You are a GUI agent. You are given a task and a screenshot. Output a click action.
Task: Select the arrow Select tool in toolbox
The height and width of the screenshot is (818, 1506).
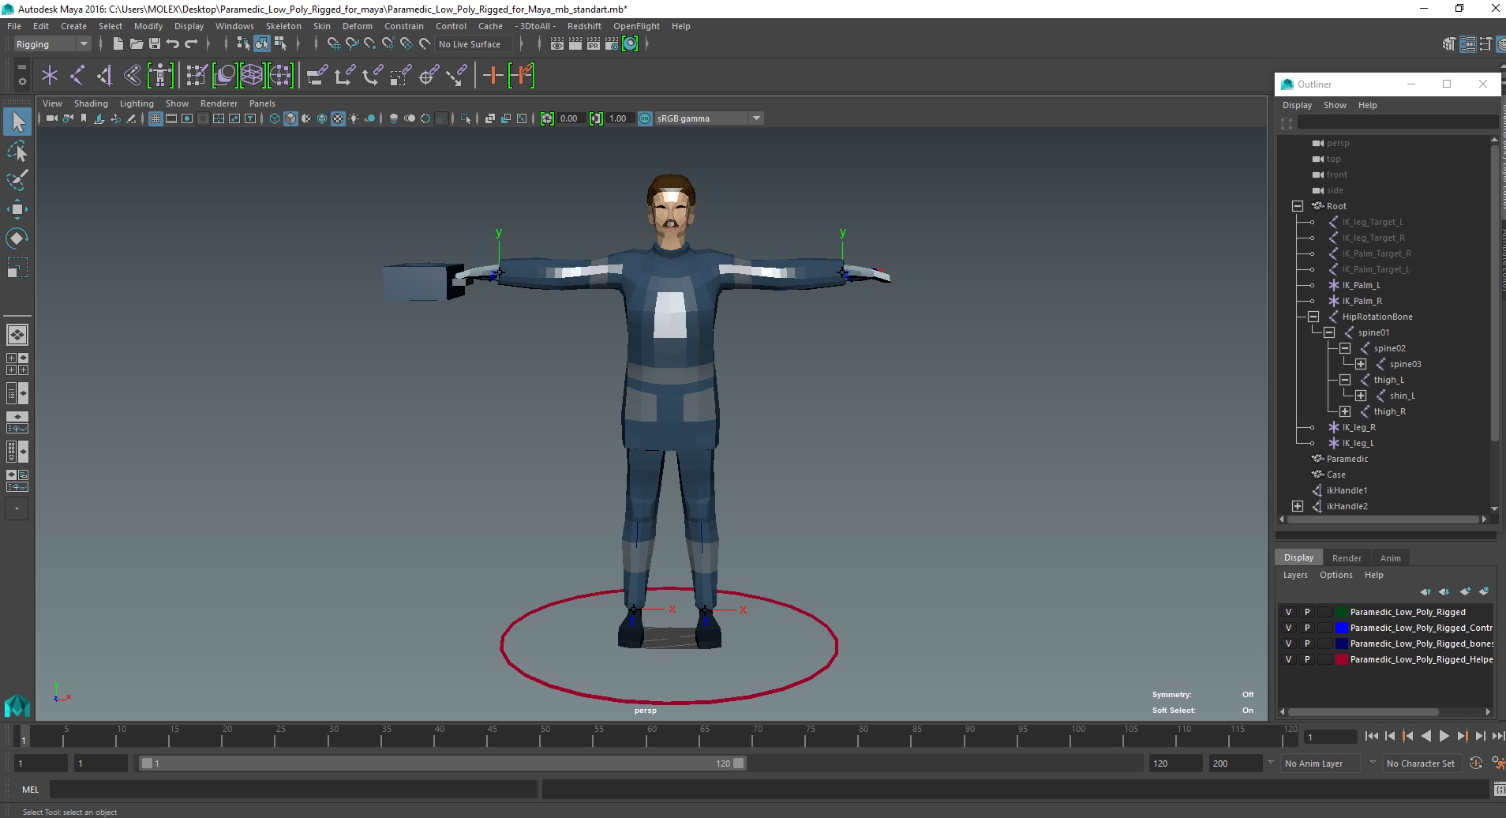coord(17,122)
